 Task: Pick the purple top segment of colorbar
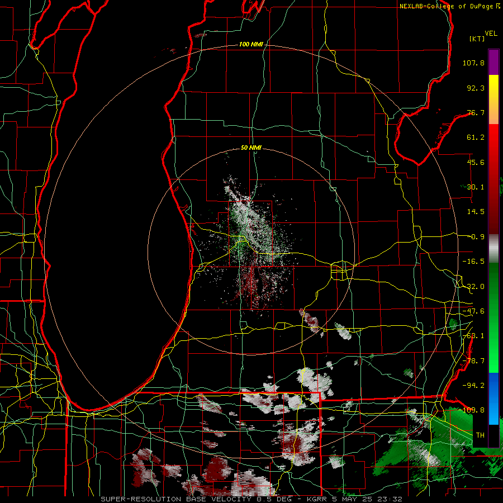493,62
